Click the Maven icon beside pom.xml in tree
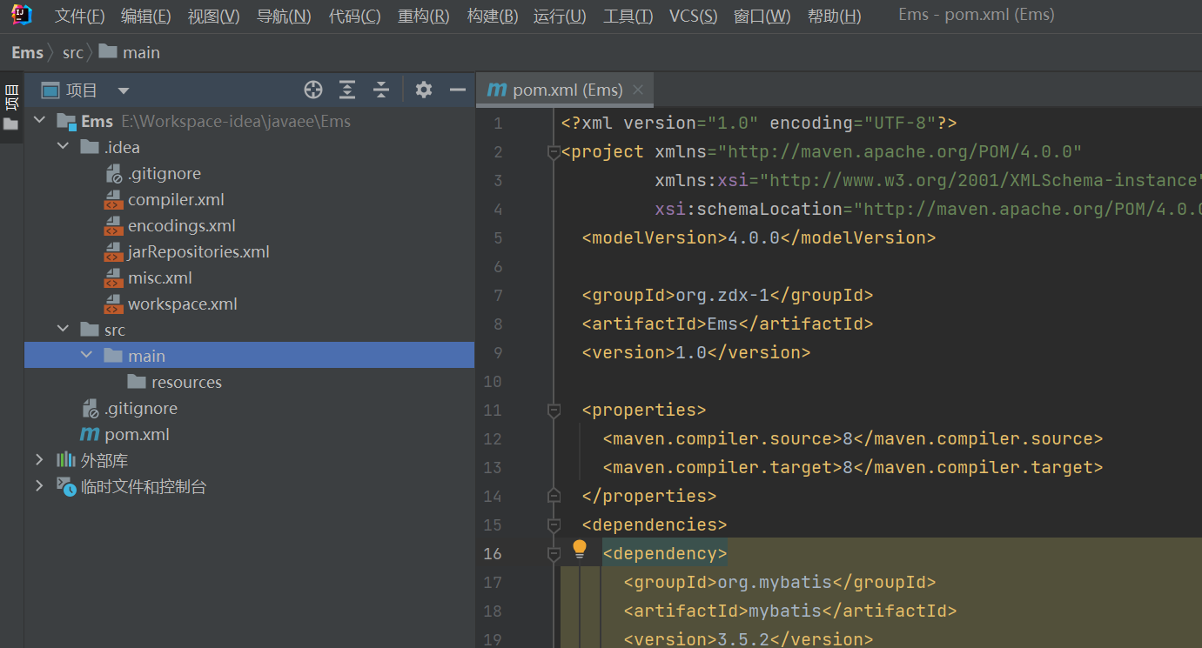 [x=90, y=434]
